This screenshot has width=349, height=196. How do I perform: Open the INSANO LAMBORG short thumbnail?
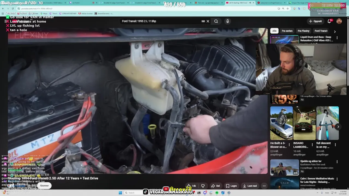[x=305, y=123]
